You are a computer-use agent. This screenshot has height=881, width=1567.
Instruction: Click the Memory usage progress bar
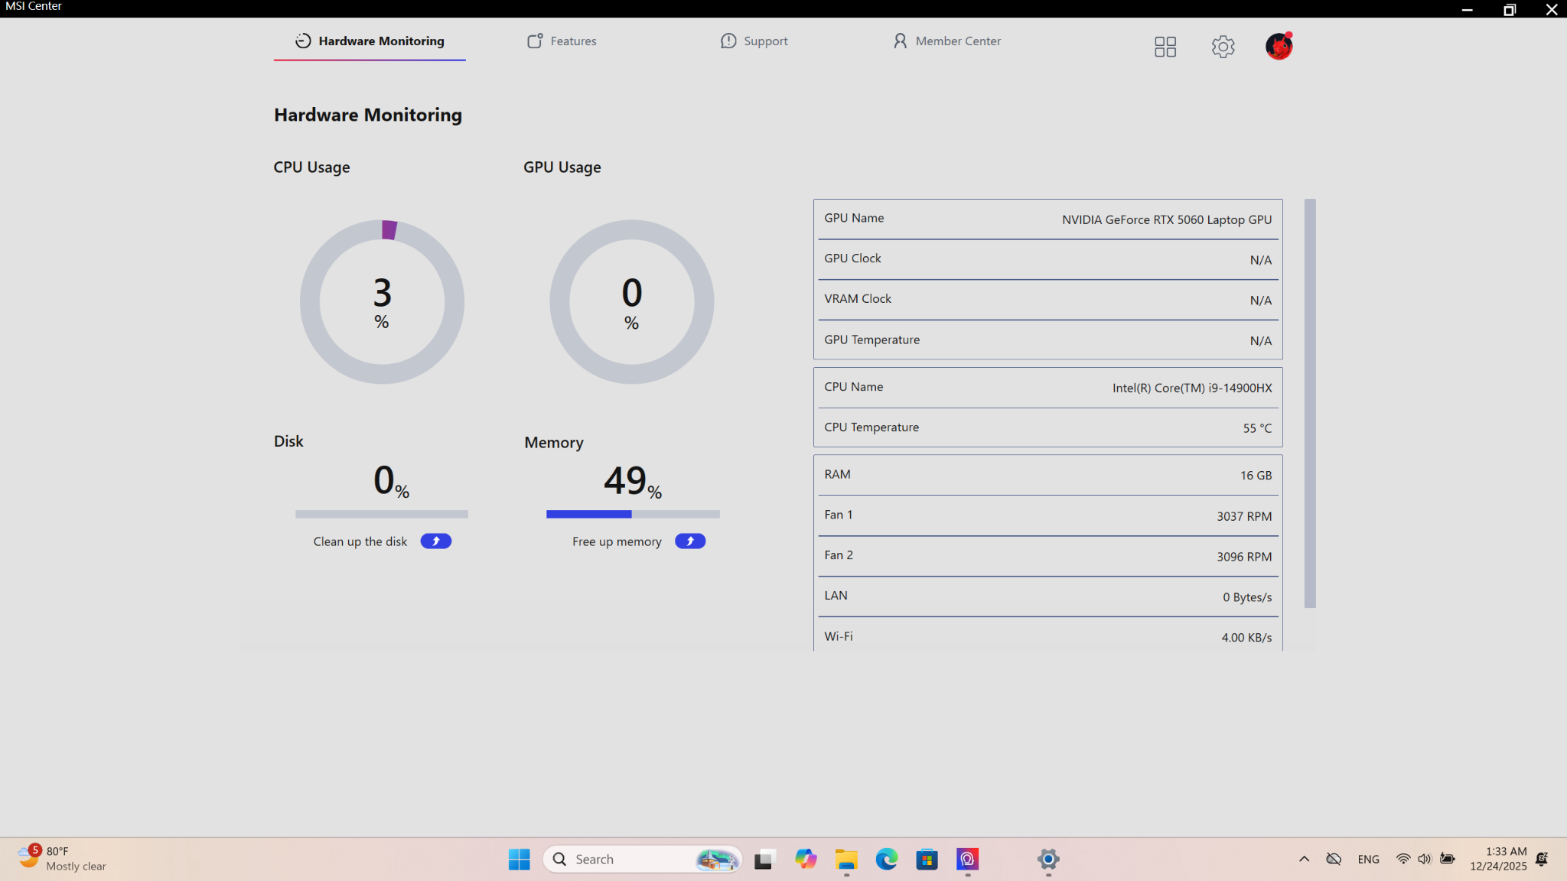pyautogui.click(x=633, y=514)
